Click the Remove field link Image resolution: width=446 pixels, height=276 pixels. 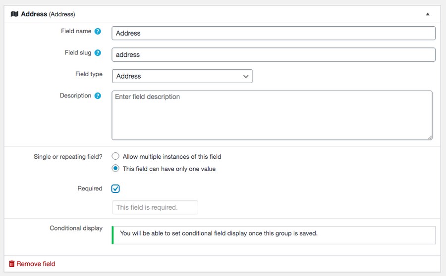click(36, 264)
